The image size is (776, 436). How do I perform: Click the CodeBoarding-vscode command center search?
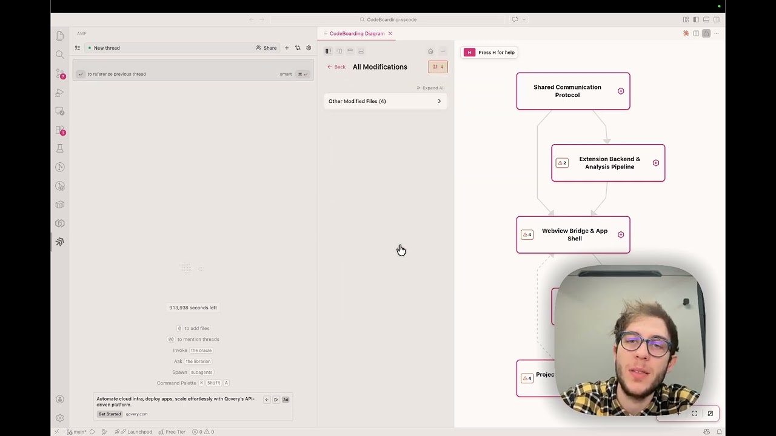pyautogui.click(x=388, y=19)
